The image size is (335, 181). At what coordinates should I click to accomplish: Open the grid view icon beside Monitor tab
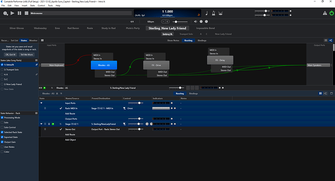coord(42,40)
